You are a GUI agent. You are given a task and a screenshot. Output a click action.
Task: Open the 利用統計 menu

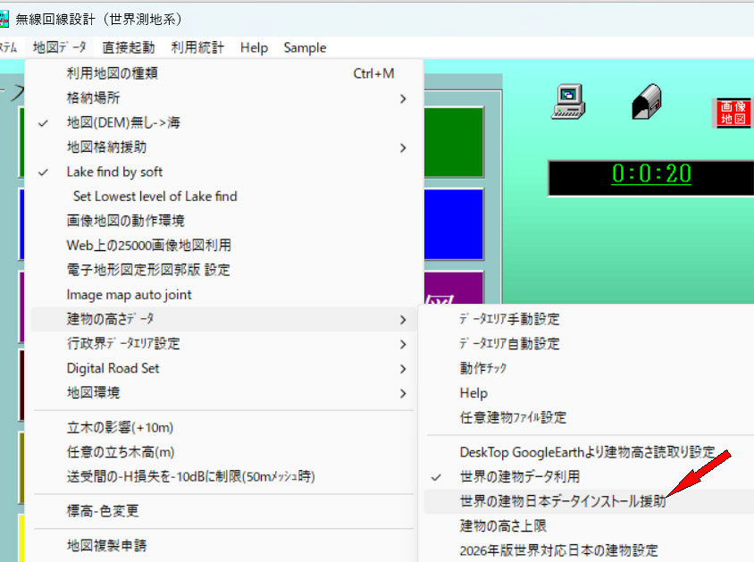pos(197,47)
